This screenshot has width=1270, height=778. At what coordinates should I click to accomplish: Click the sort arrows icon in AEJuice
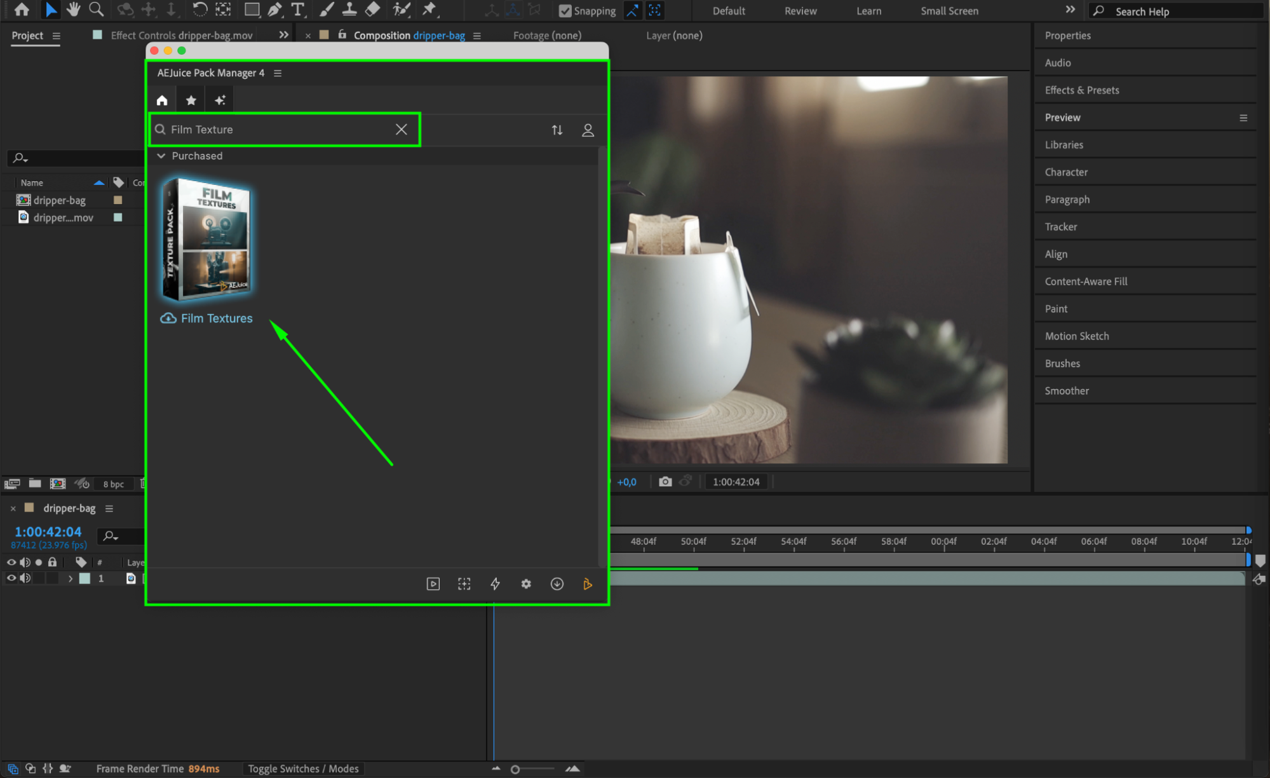[x=557, y=130]
